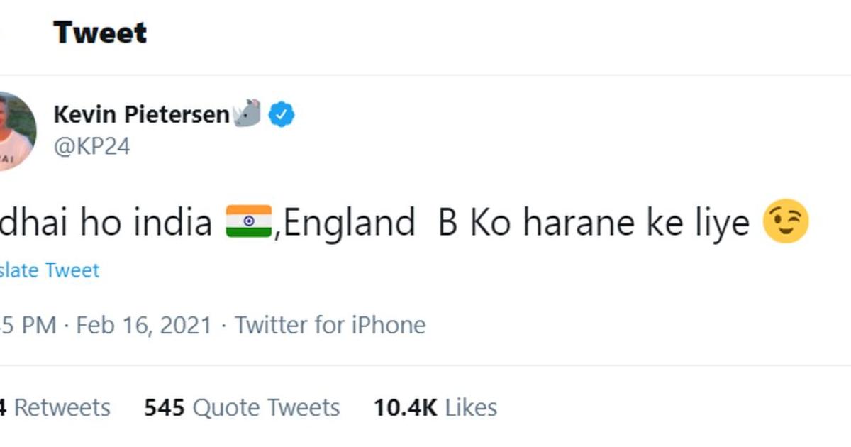Click the Tweet page header title
851x447 pixels.
pyautogui.click(x=100, y=33)
